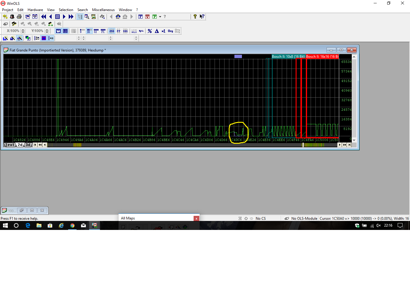This screenshot has width=410, height=297.
Task: Click the yellow question mark help icon
Action: click(x=195, y=17)
